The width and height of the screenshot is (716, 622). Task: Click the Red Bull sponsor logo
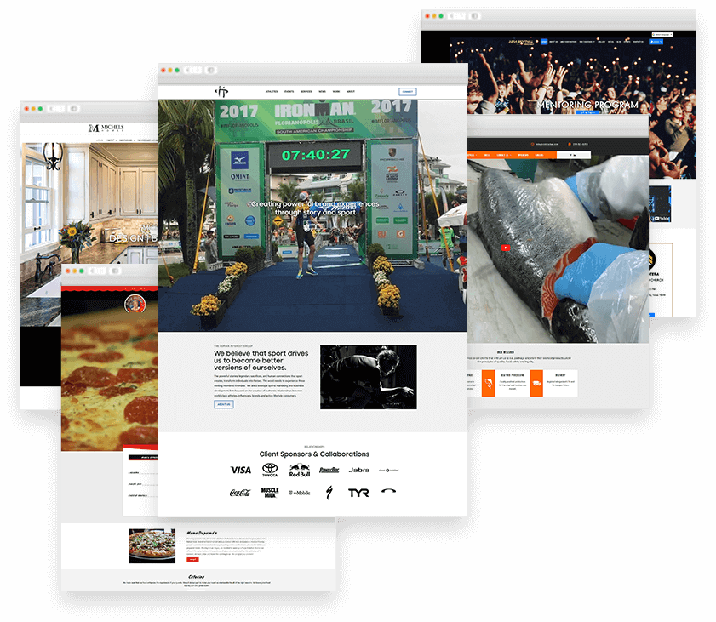coord(299,470)
